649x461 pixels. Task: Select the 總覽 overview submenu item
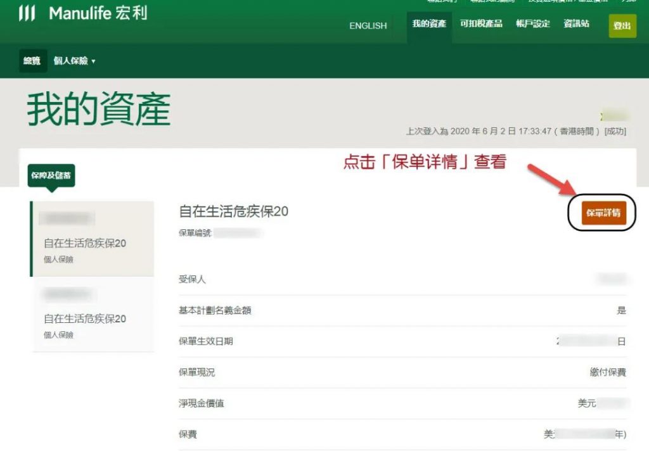[x=33, y=61]
